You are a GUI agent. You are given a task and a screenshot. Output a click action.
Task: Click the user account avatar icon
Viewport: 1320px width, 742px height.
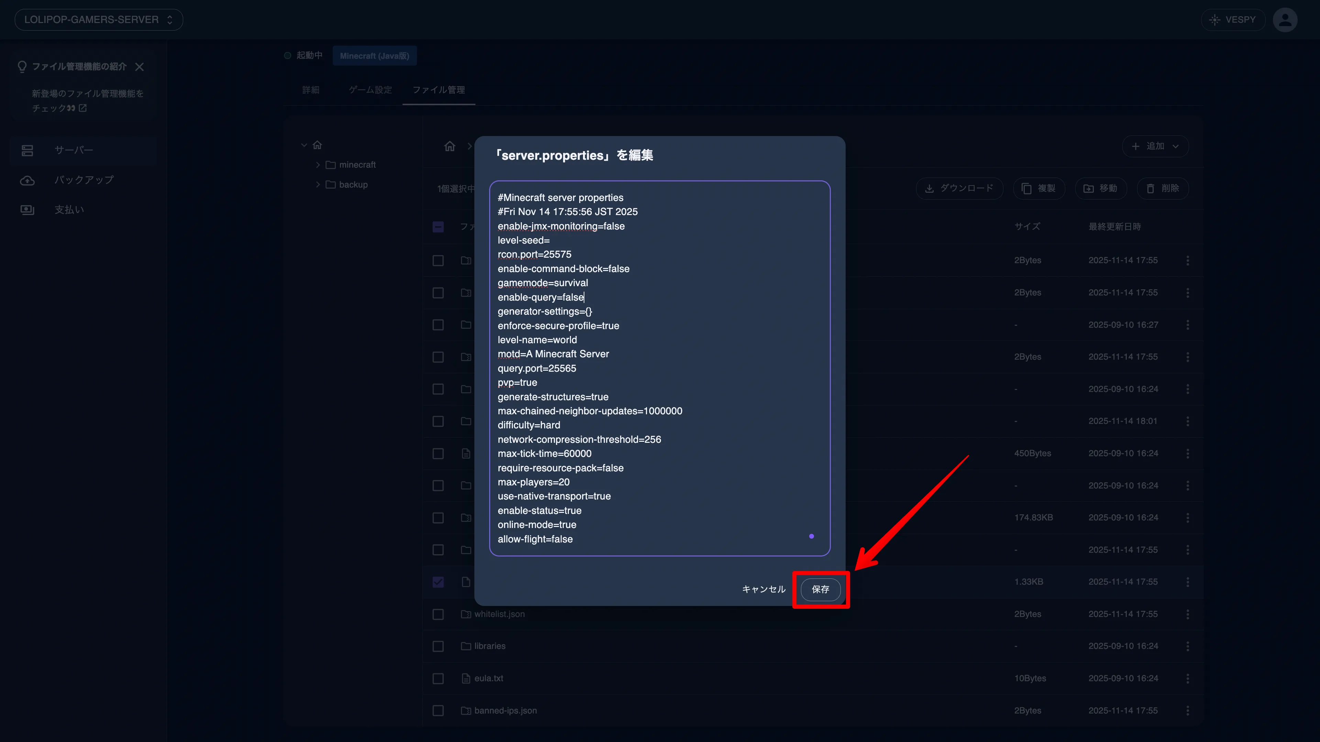coord(1285,20)
